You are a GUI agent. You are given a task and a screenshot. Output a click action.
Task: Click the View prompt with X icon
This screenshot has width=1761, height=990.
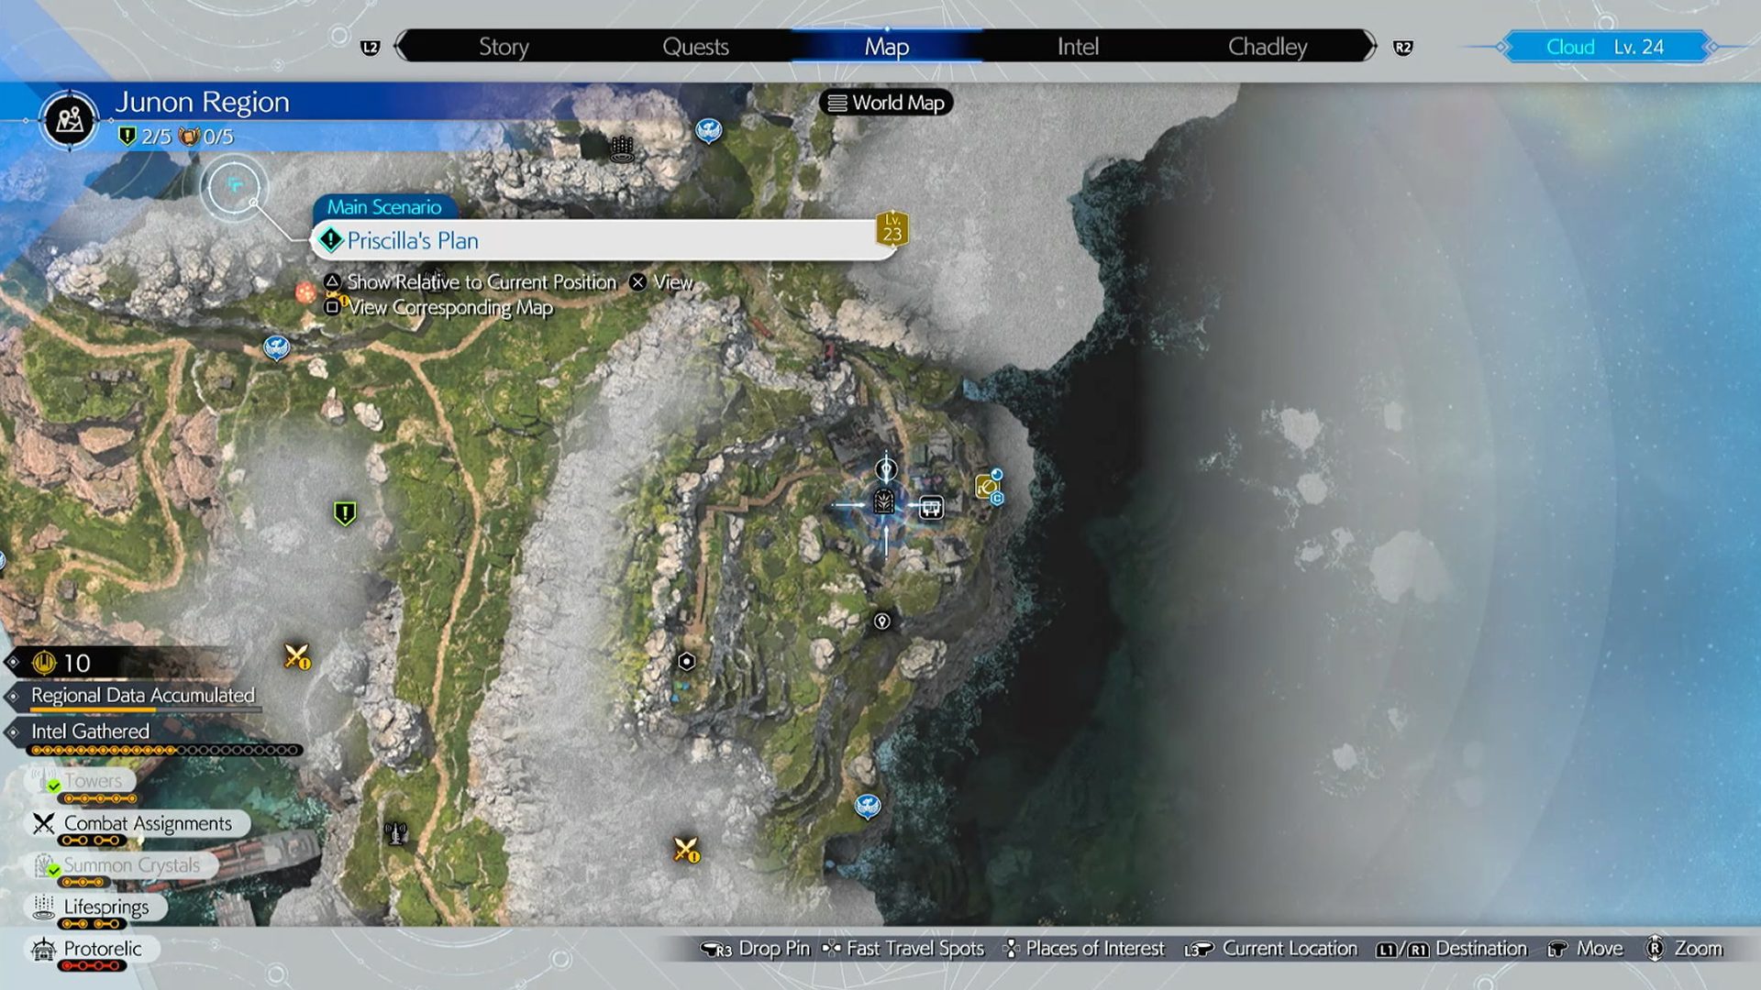click(x=661, y=282)
